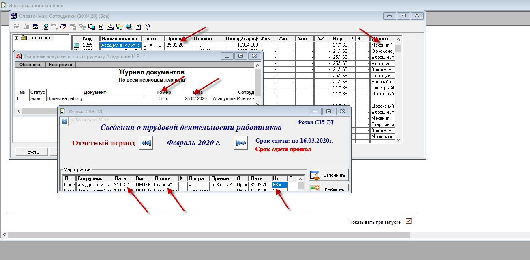Click the icon in Кадровые документы title bar
Screen dimensions: 530x260
[x=19, y=56]
